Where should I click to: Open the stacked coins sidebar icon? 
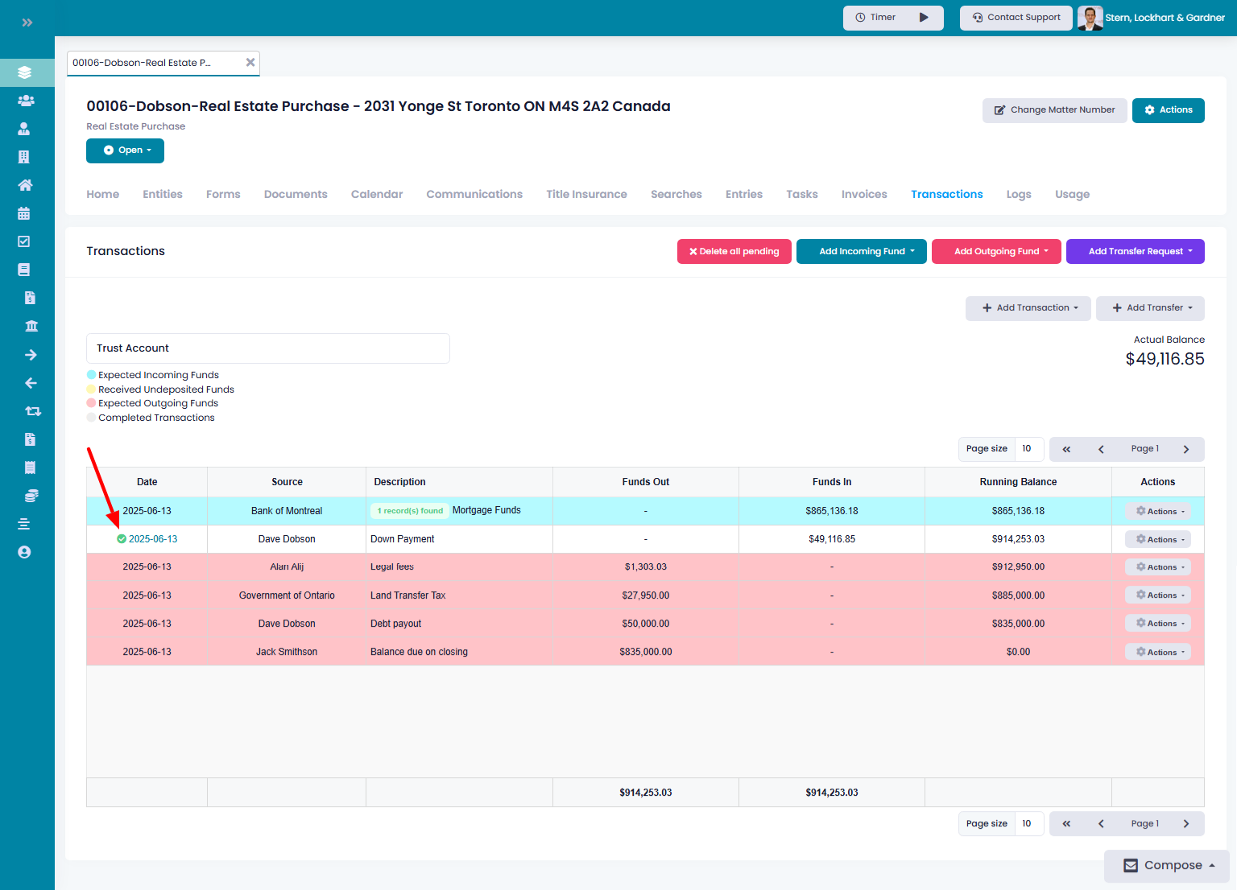coord(31,496)
